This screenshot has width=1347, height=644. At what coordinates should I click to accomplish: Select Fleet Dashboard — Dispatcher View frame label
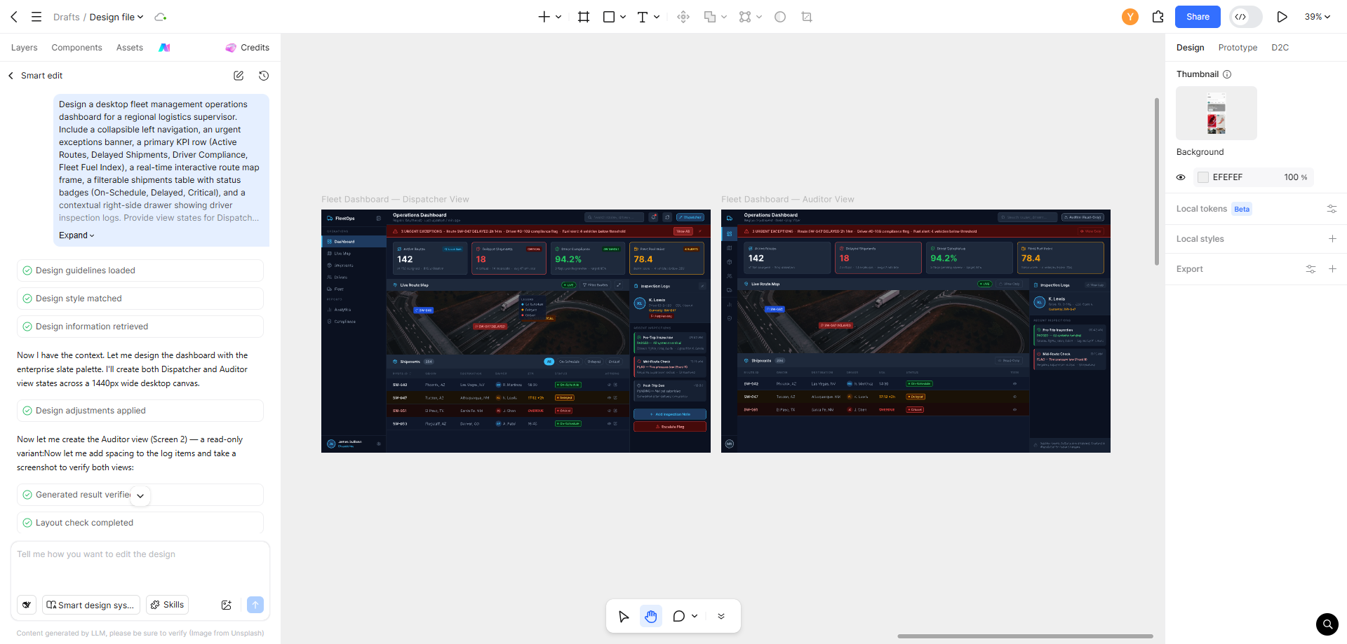pyautogui.click(x=395, y=200)
